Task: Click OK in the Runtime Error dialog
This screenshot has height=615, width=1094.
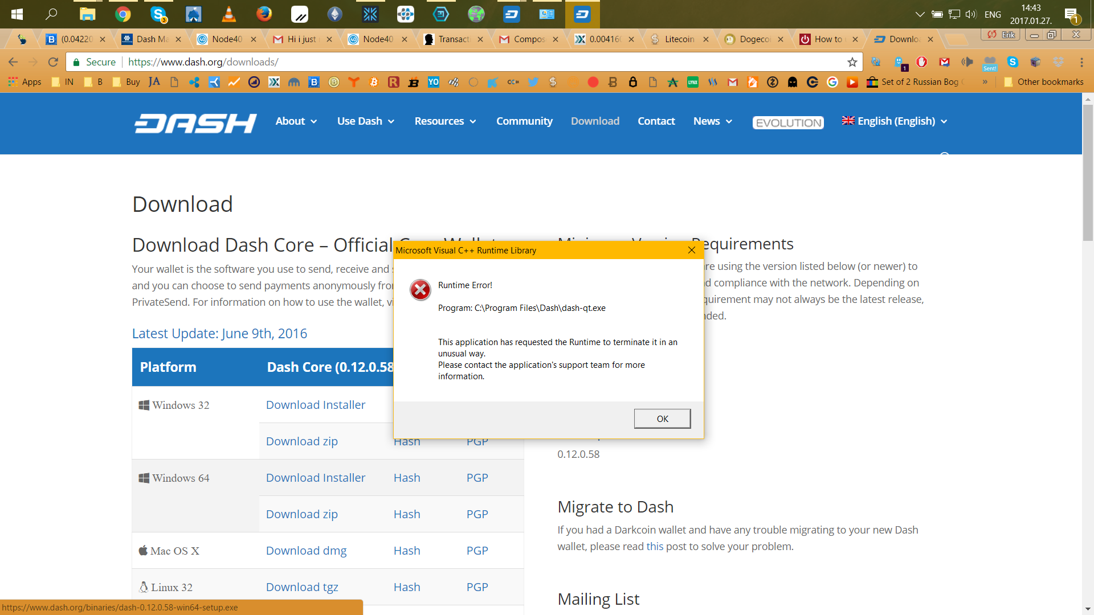Action: 662,419
